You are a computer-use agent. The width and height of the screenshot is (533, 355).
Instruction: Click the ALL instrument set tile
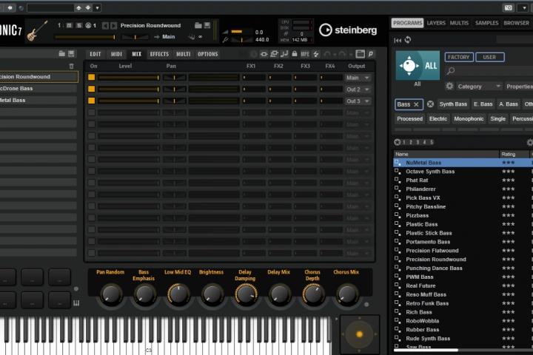[x=418, y=65]
